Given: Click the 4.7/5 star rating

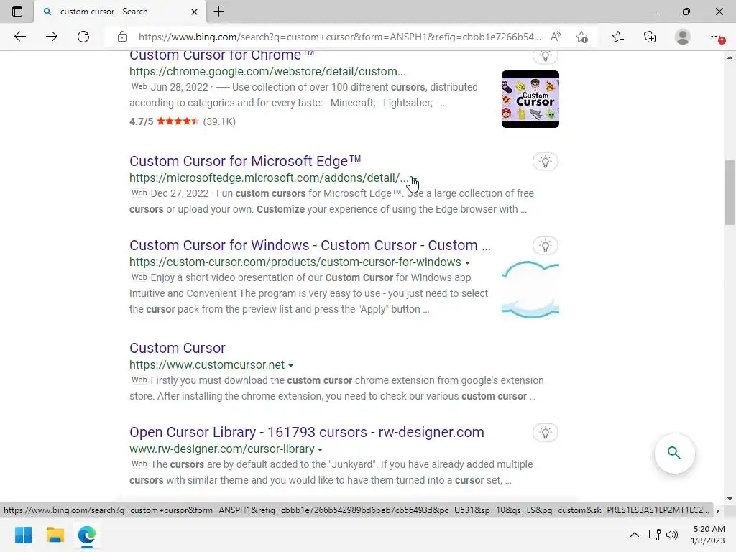Looking at the screenshot, I should (x=164, y=121).
